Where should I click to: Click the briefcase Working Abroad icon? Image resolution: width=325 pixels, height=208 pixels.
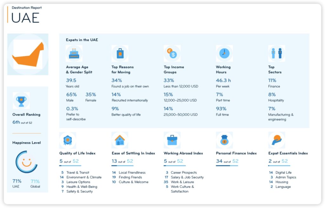(x=172, y=140)
